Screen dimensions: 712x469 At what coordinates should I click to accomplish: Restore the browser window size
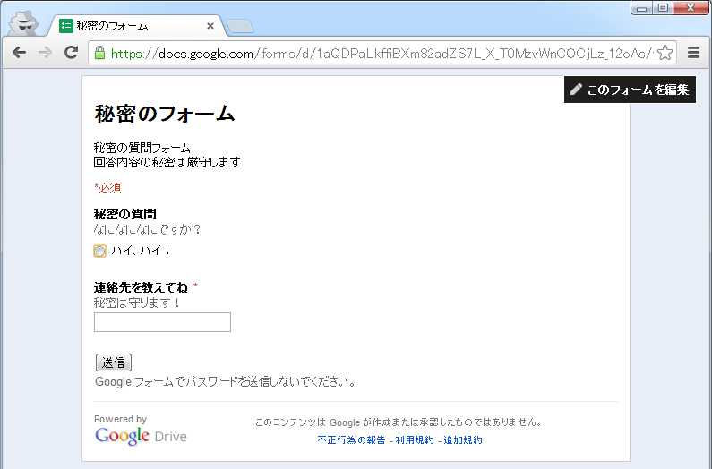(x=663, y=8)
